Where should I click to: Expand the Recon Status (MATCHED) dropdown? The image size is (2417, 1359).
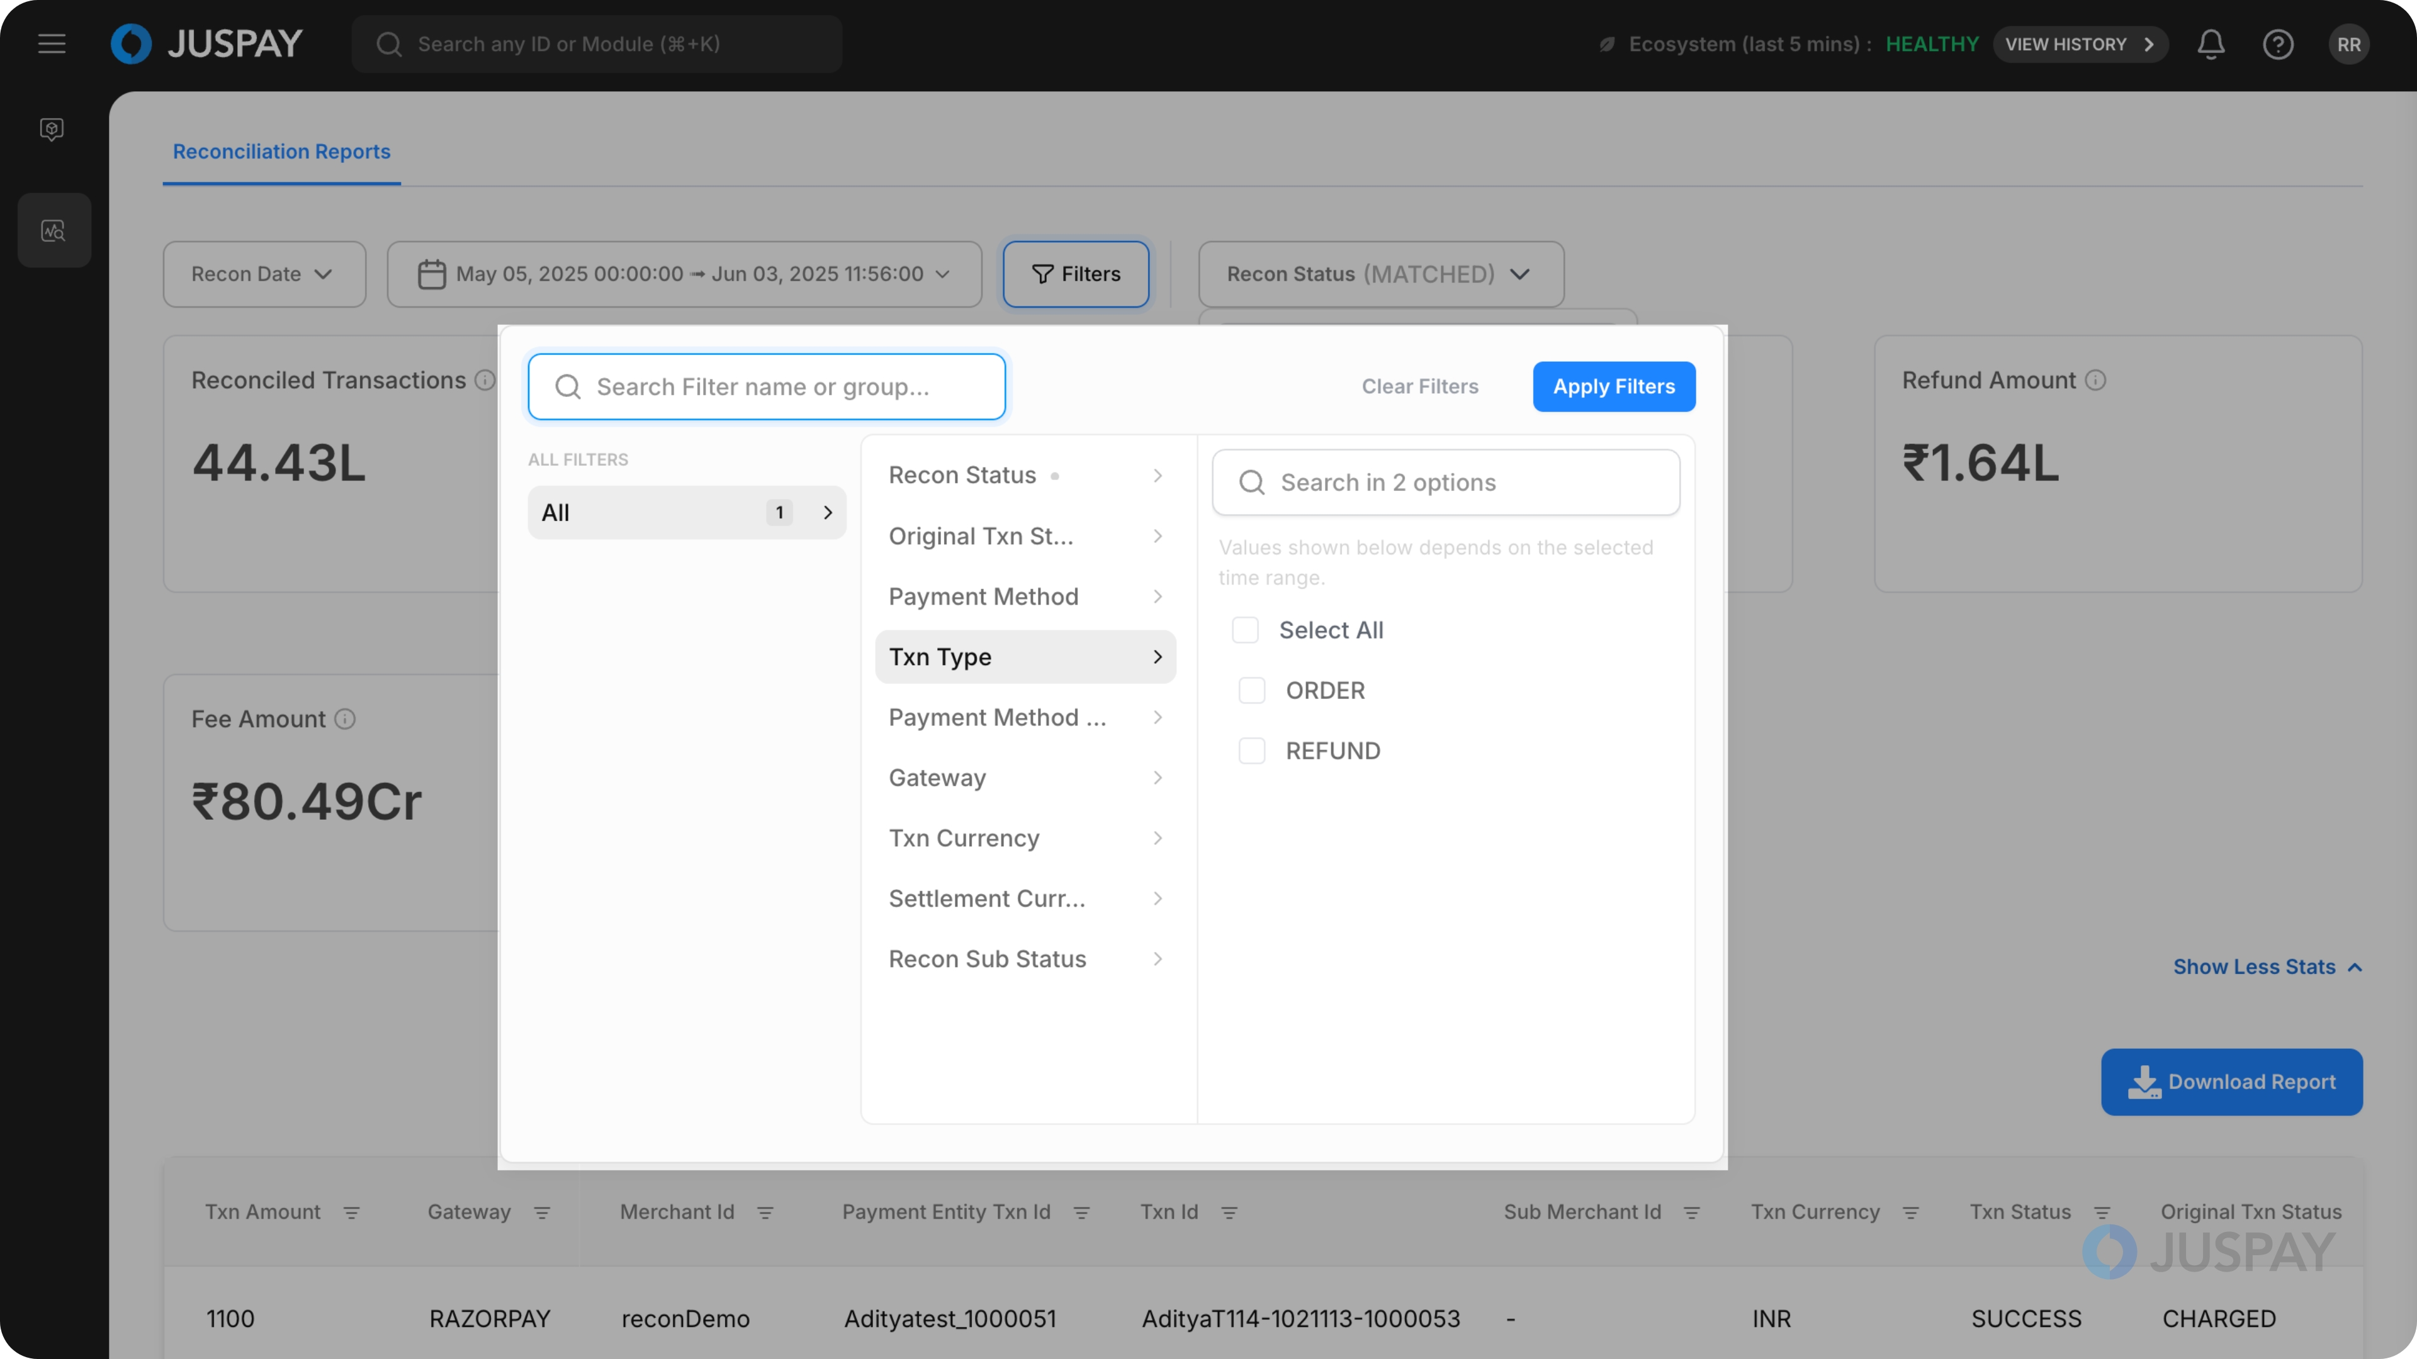(1380, 274)
